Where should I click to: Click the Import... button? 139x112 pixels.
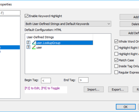[x=94, y=89]
